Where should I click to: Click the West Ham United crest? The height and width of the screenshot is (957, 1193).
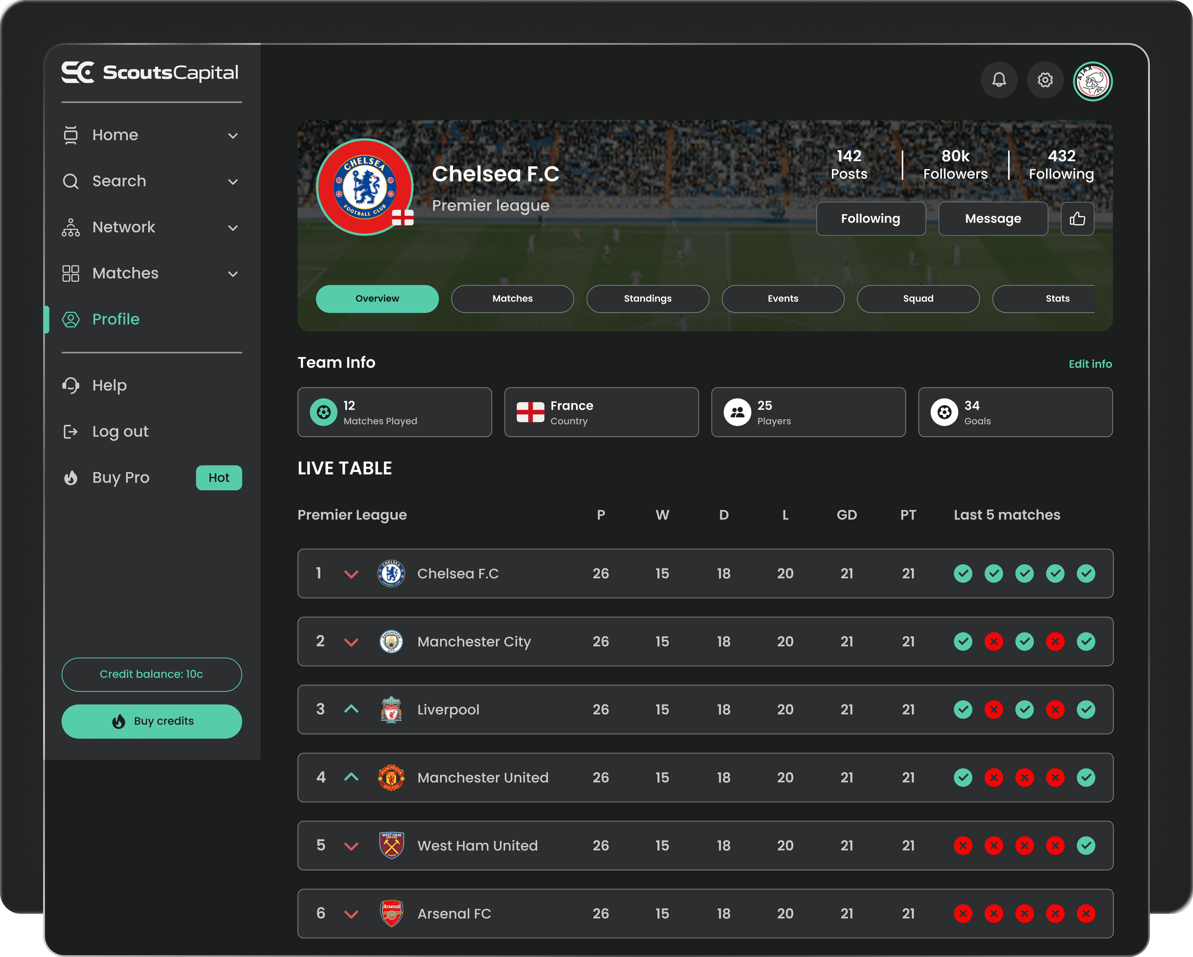tap(391, 845)
